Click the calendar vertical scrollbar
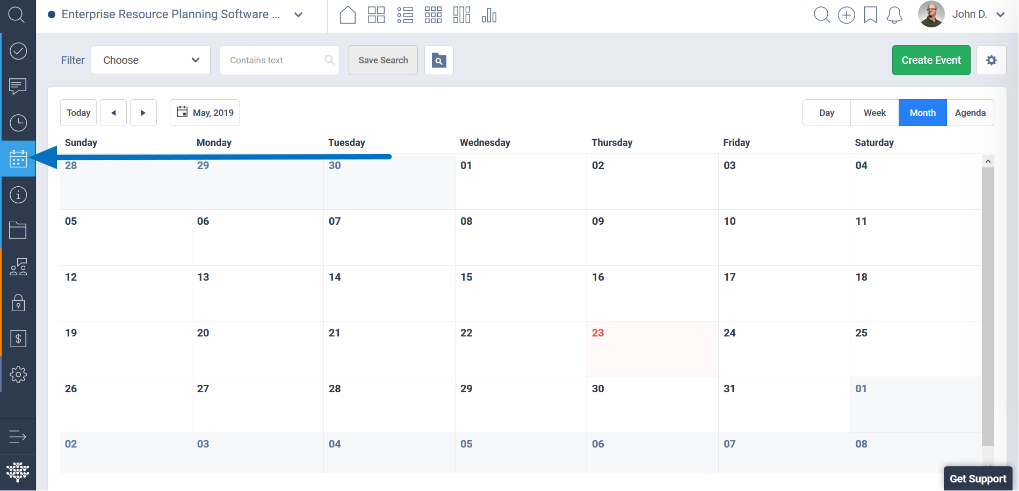This screenshot has width=1019, height=491. pos(988,306)
